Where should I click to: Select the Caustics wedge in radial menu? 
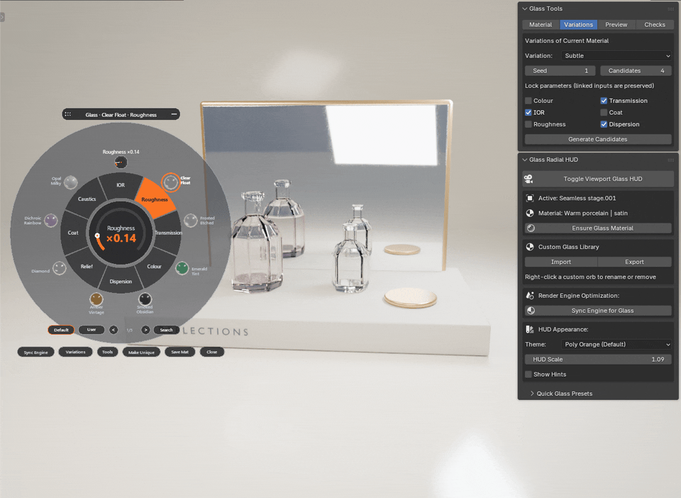pyautogui.click(x=87, y=199)
